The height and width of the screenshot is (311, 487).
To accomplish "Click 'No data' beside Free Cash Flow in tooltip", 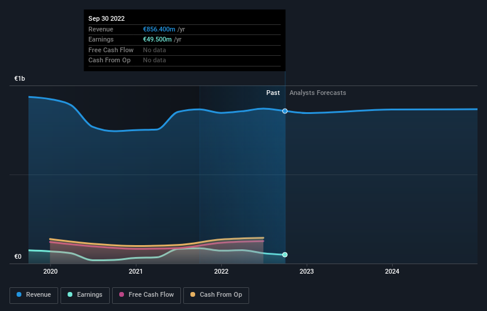I will (x=154, y=50).
